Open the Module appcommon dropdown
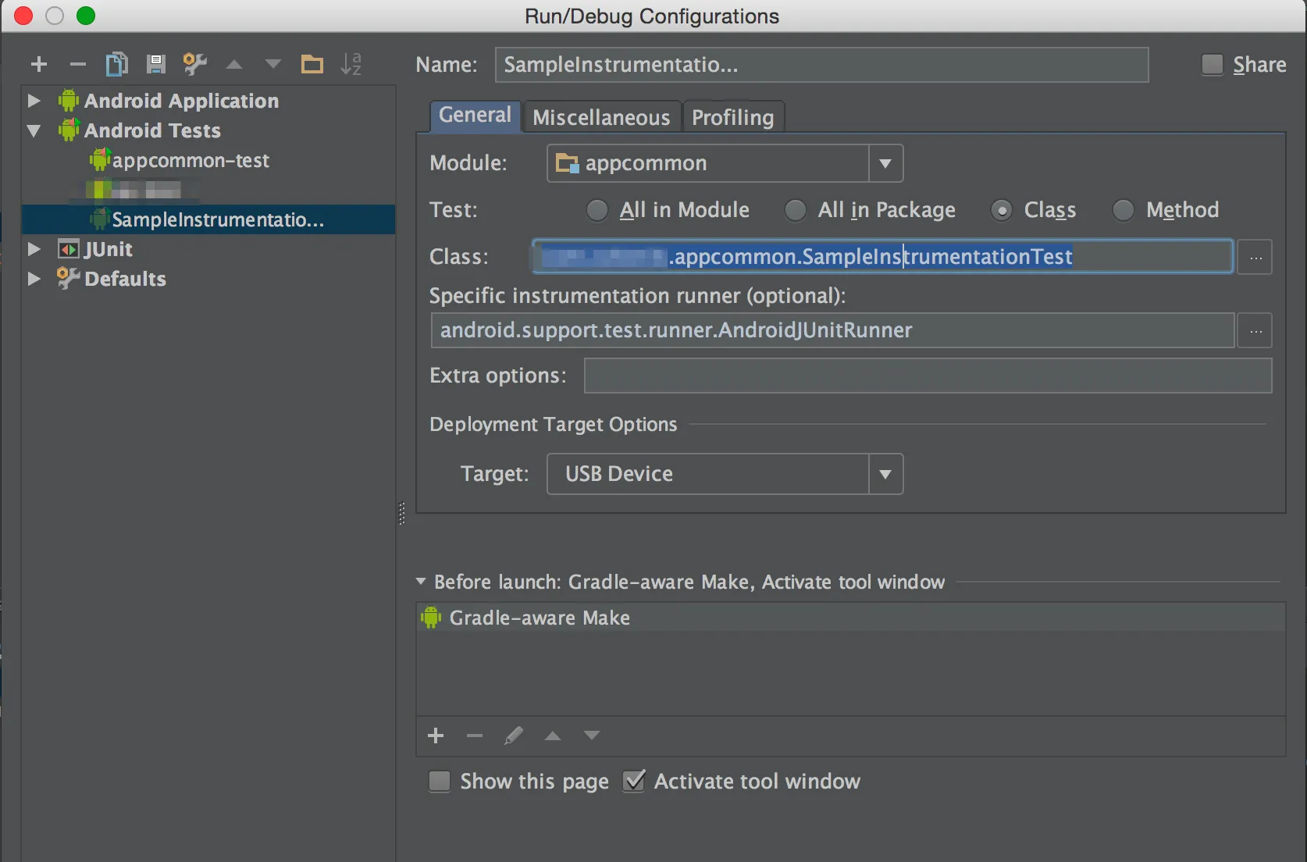This screenshot has width=1307, height=862. (x=885, y=163)
